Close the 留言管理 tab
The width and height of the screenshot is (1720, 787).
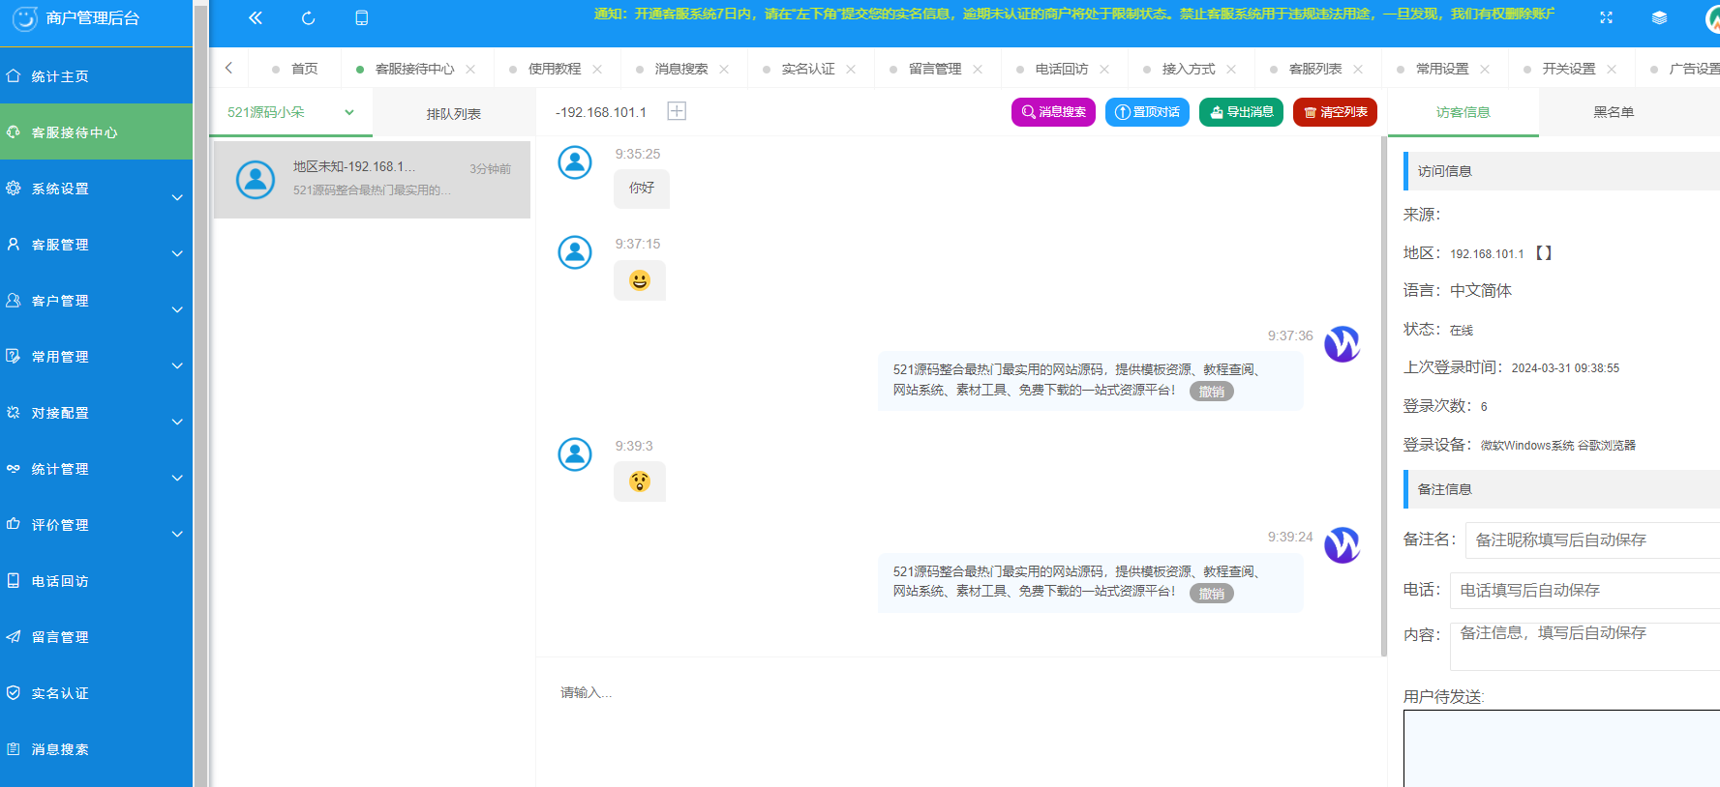(978, 69)
